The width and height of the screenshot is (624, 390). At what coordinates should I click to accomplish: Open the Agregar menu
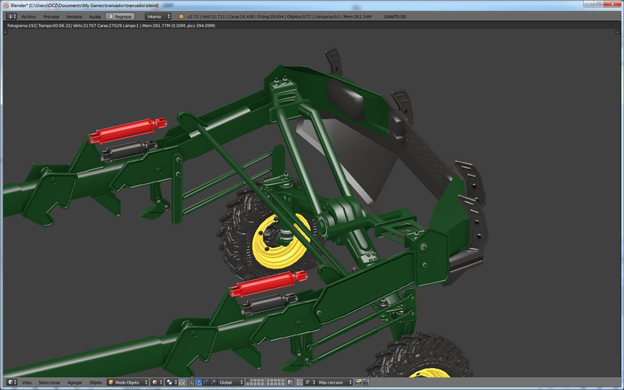point(75,382)
